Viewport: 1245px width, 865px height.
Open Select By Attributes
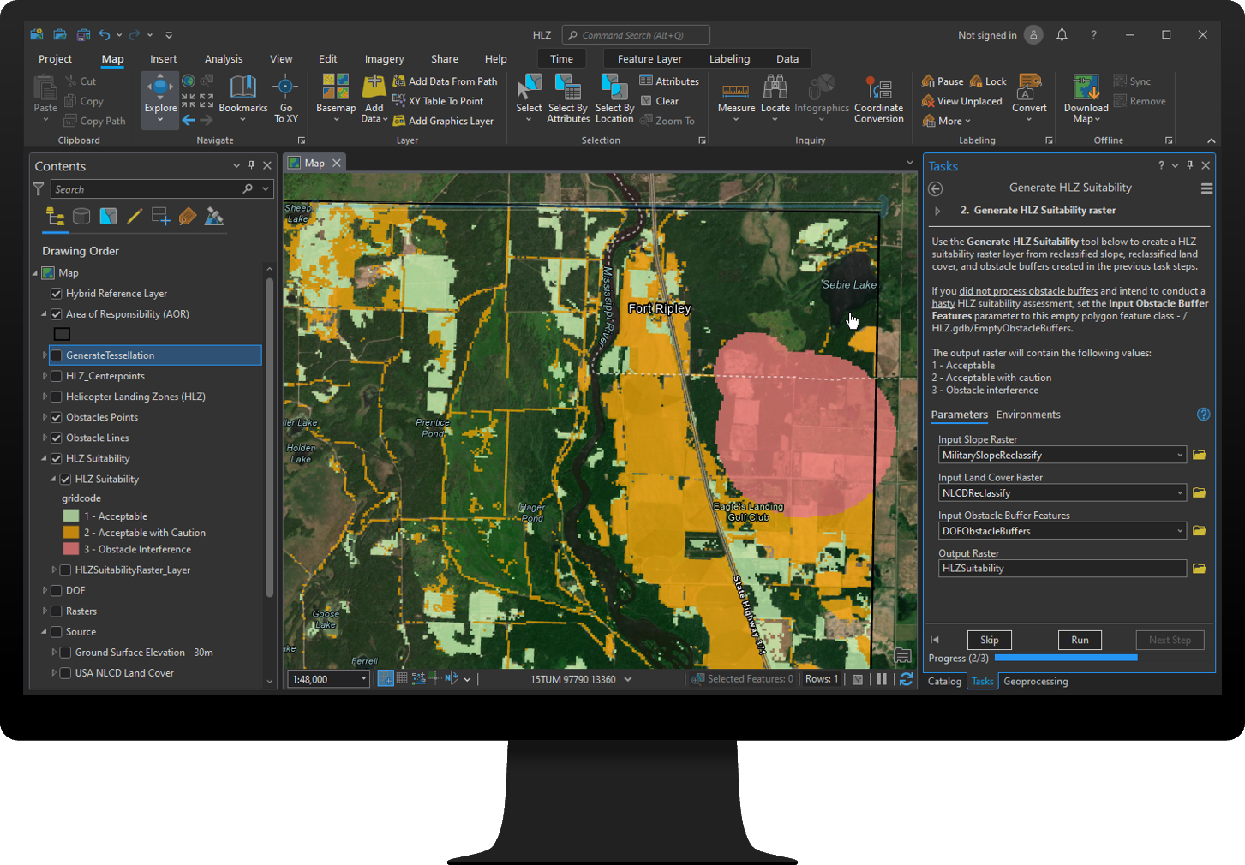568,98
